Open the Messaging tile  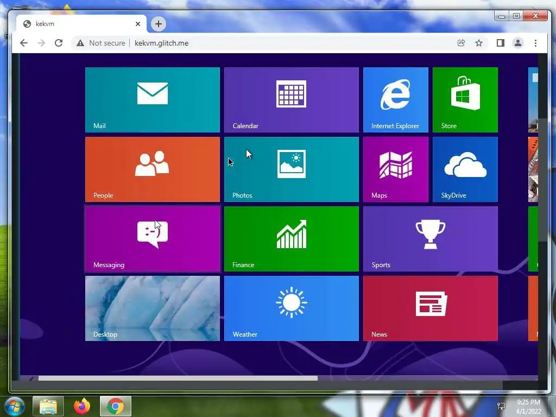tap(153, 239)
